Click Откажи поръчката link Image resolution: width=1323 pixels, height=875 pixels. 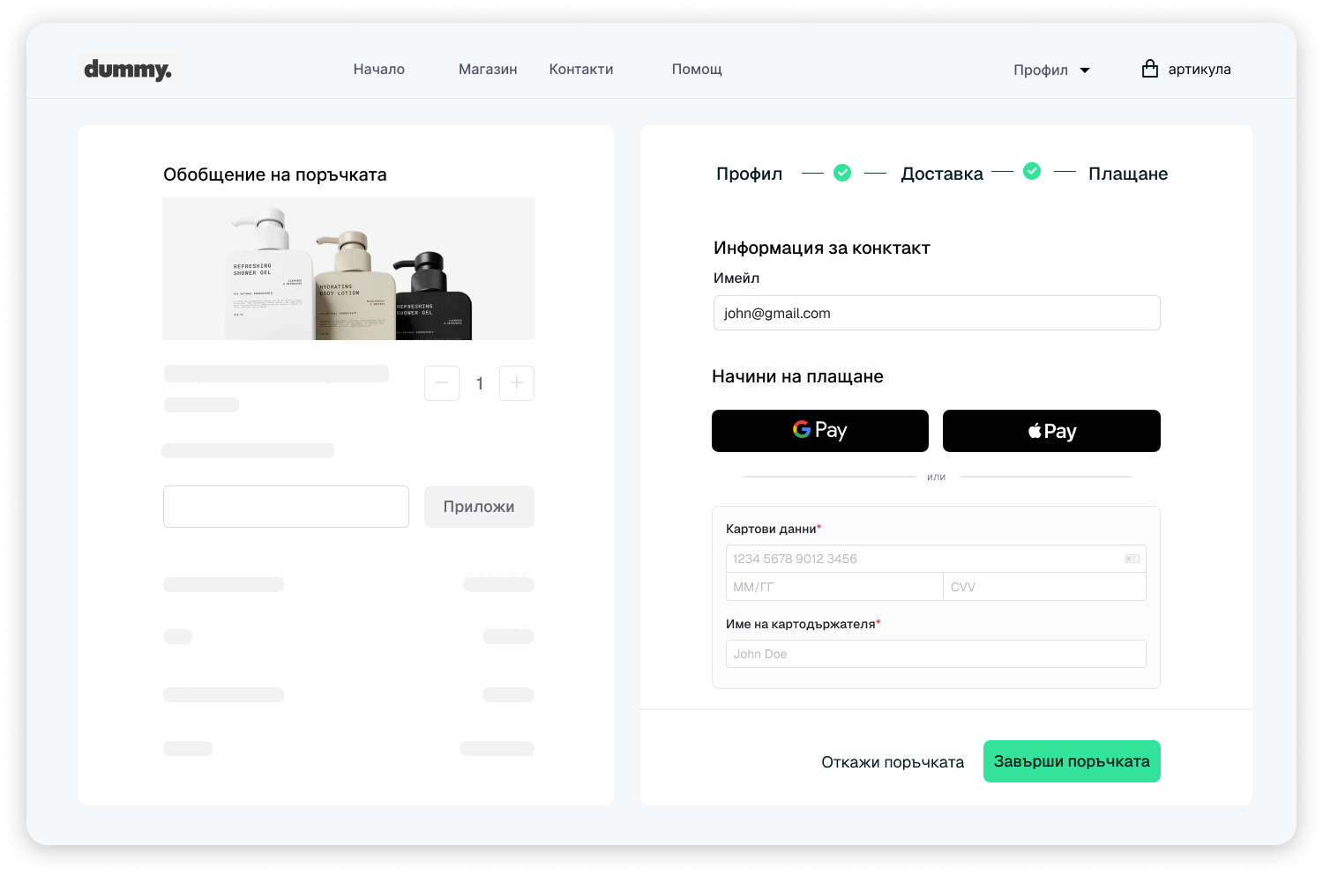point(893,762)
